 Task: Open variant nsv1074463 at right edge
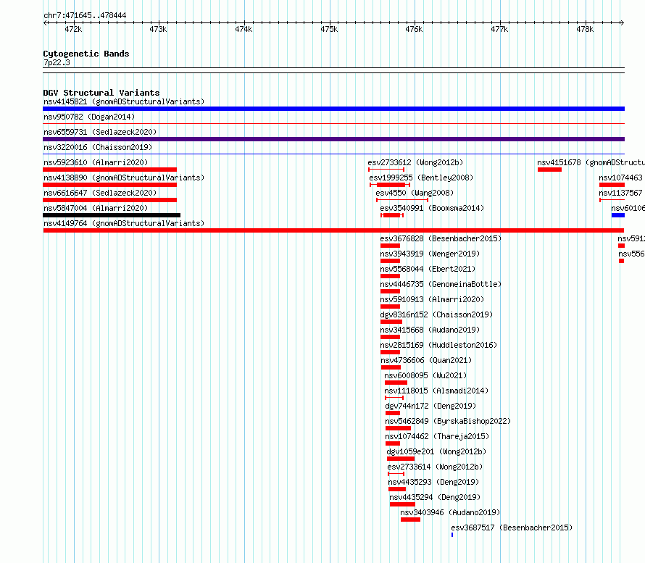[x=612, y=185]
